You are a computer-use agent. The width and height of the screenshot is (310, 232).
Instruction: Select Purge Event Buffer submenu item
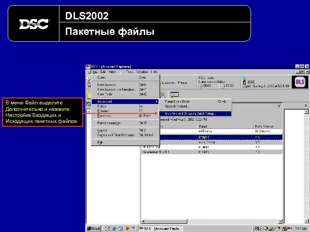click(195, 101)
